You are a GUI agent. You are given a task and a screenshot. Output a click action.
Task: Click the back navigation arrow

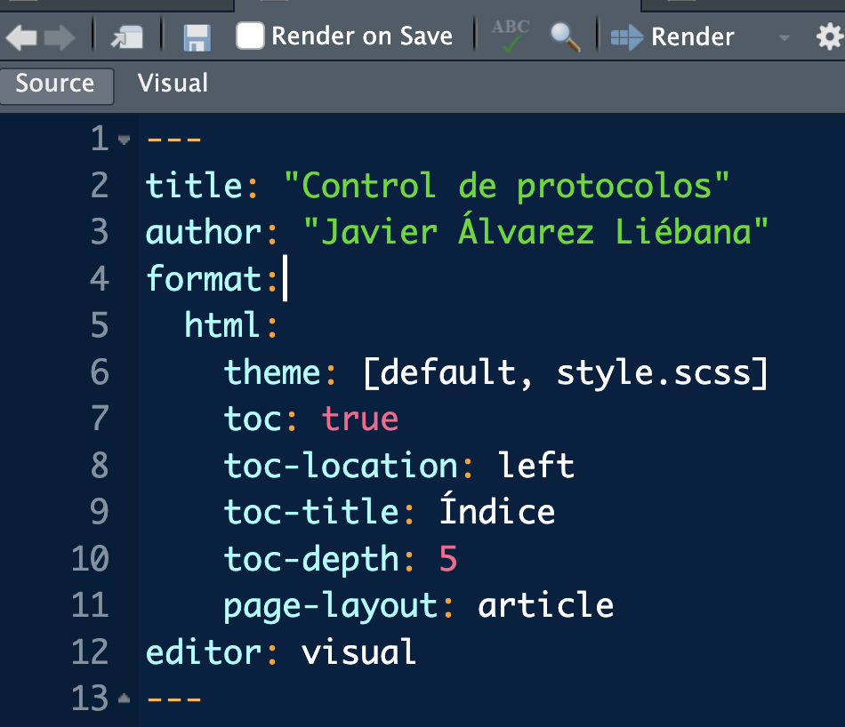click(22, 37)
